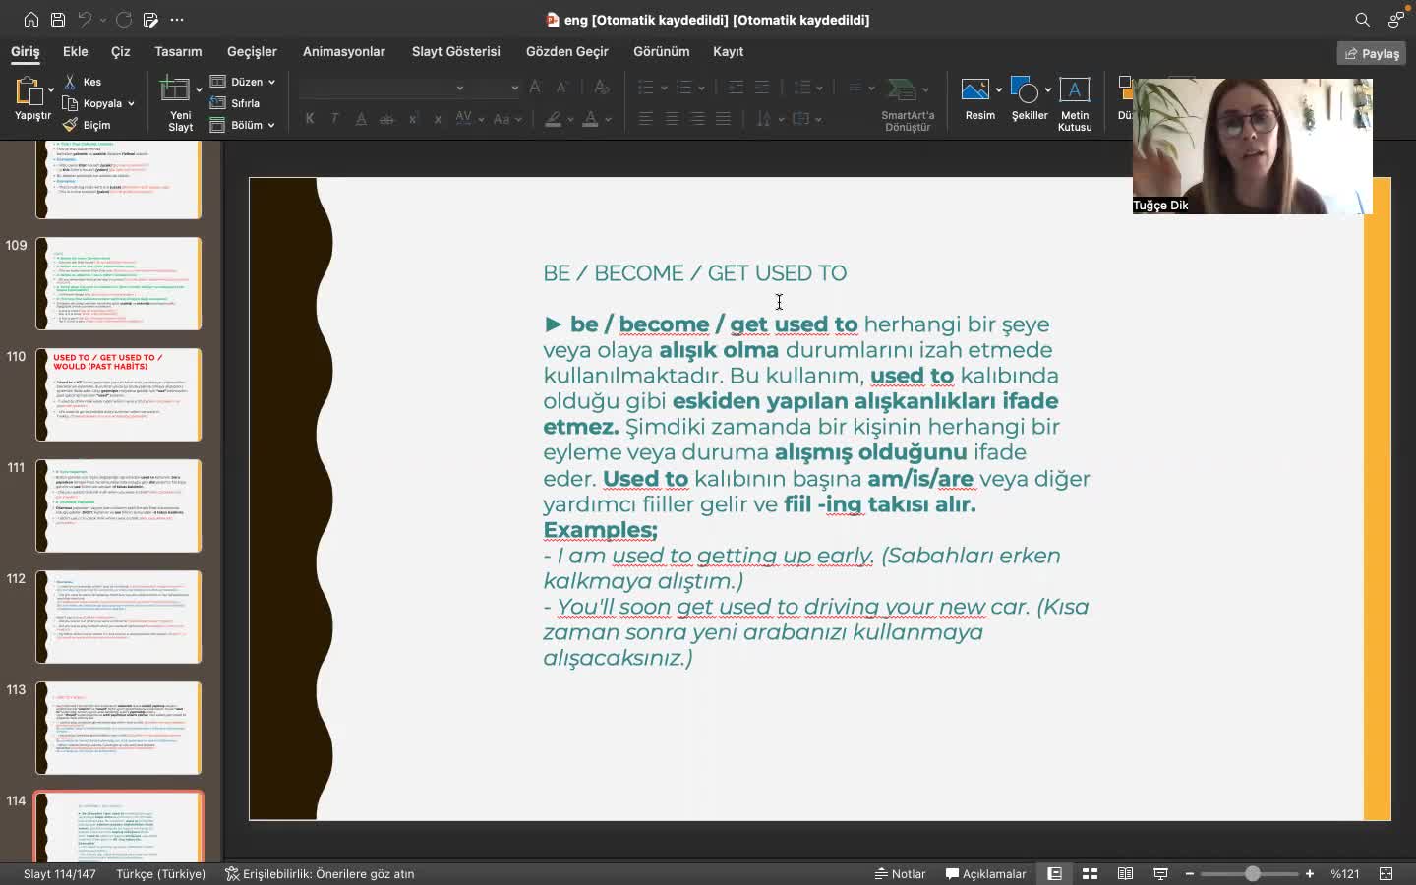The height and width of the screenshot is (885, 1416).
Task: Switch to reading view in status bar
Action: point(1125,873)
